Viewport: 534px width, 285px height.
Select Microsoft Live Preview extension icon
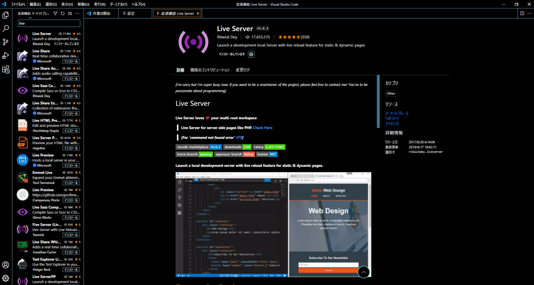coord(23,160)
